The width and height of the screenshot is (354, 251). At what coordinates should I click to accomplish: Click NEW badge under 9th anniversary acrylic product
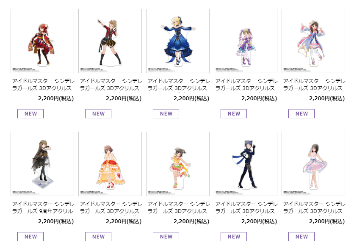[30, 237]
